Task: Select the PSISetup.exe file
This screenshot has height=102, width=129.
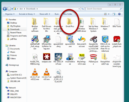Action: tap(93, 59)
